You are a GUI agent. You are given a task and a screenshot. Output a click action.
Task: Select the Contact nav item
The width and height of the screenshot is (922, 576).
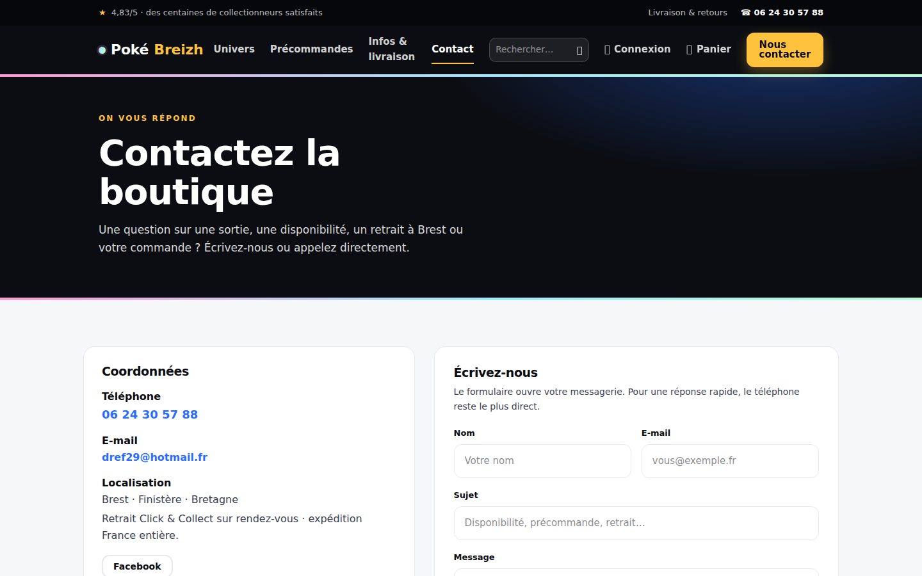coord(453,49)
